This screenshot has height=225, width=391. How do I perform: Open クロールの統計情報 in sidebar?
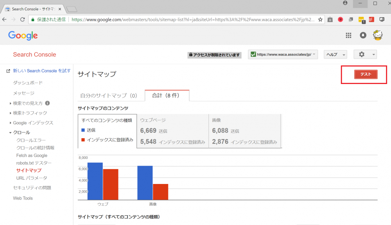tap(35, 148)
